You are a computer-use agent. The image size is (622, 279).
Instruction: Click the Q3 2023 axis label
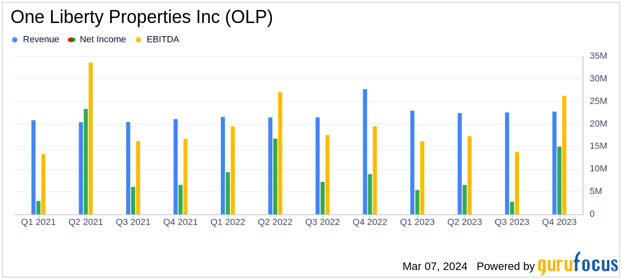pyautogui.click(x=512, y=222)
